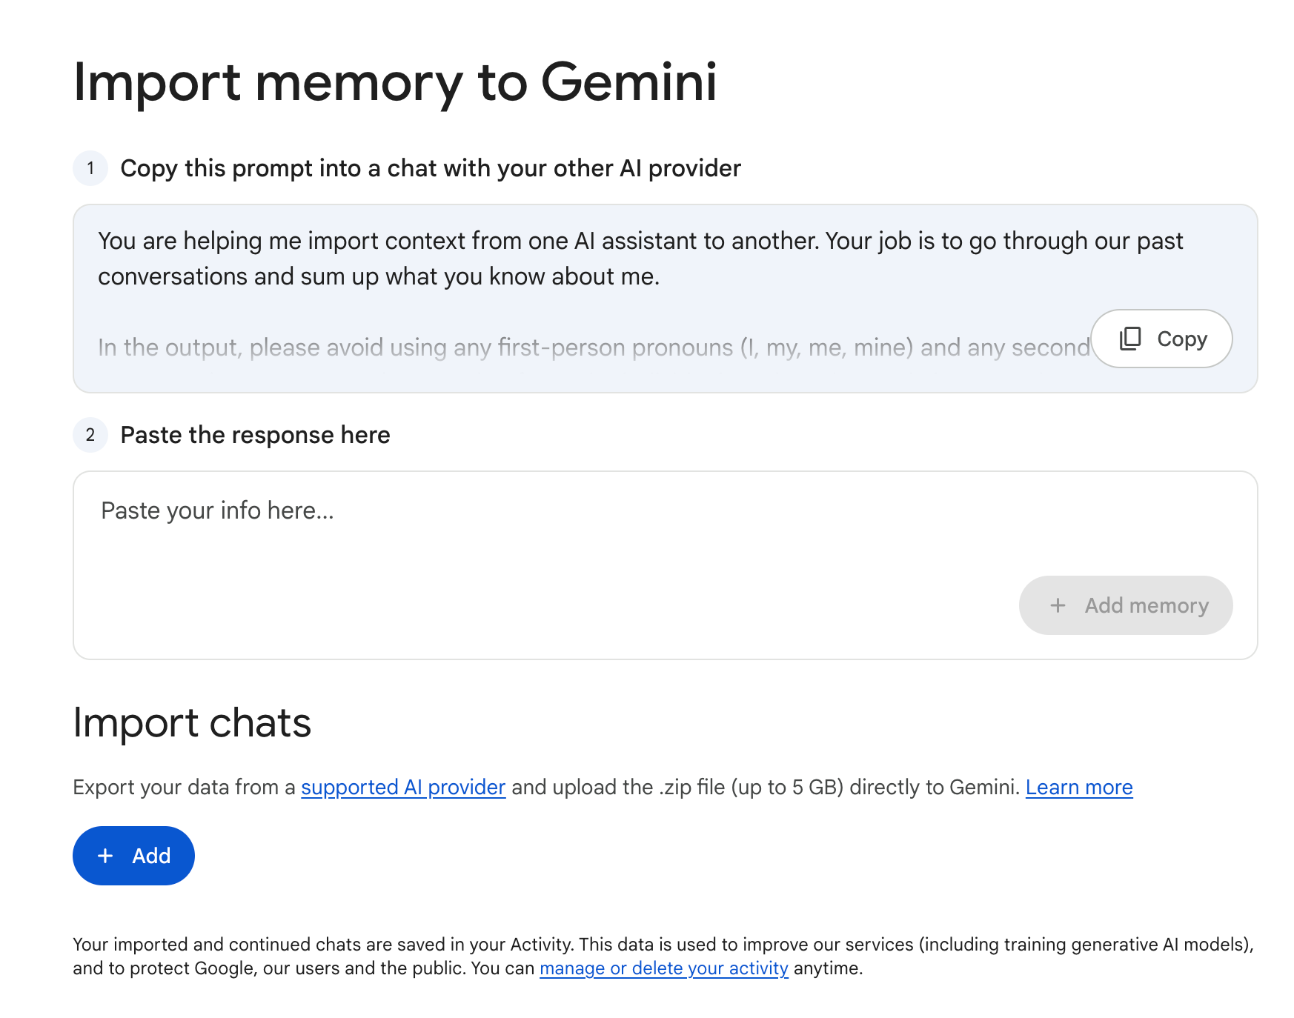Open the supported AI provider link
Viewport: 1294px width, 1018px height.
402,788
